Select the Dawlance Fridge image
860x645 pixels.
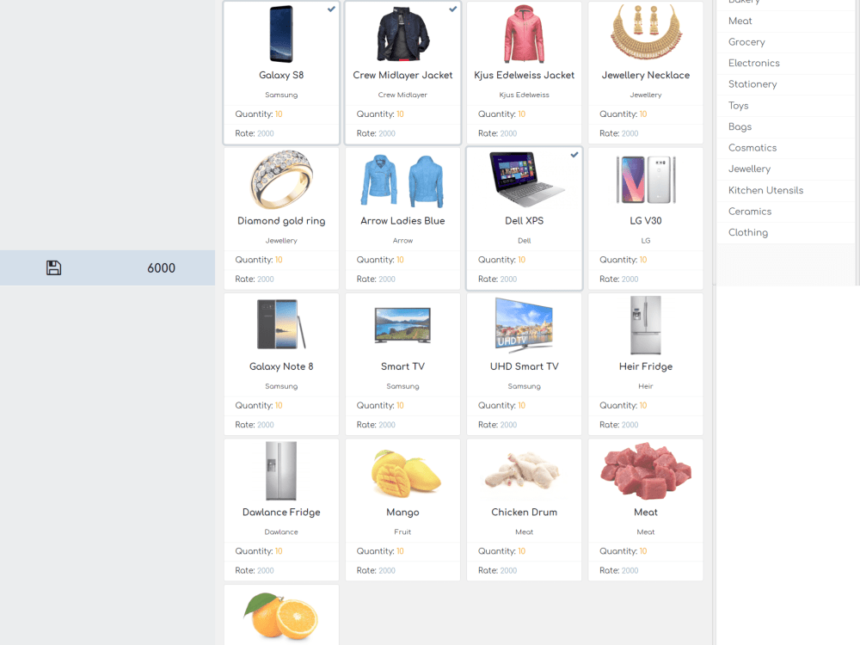pyautogui.click(x=281, y=470)
